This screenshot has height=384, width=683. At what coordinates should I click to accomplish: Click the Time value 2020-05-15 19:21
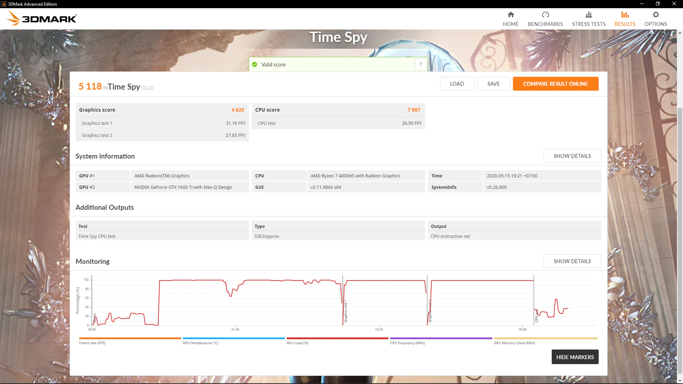pyautogui.click(x=512, y=176)
